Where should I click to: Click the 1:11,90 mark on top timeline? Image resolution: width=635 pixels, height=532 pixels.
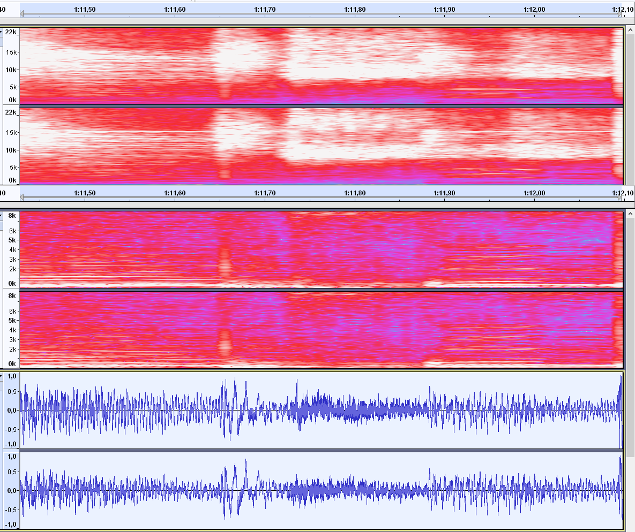(x=444, y=10)
